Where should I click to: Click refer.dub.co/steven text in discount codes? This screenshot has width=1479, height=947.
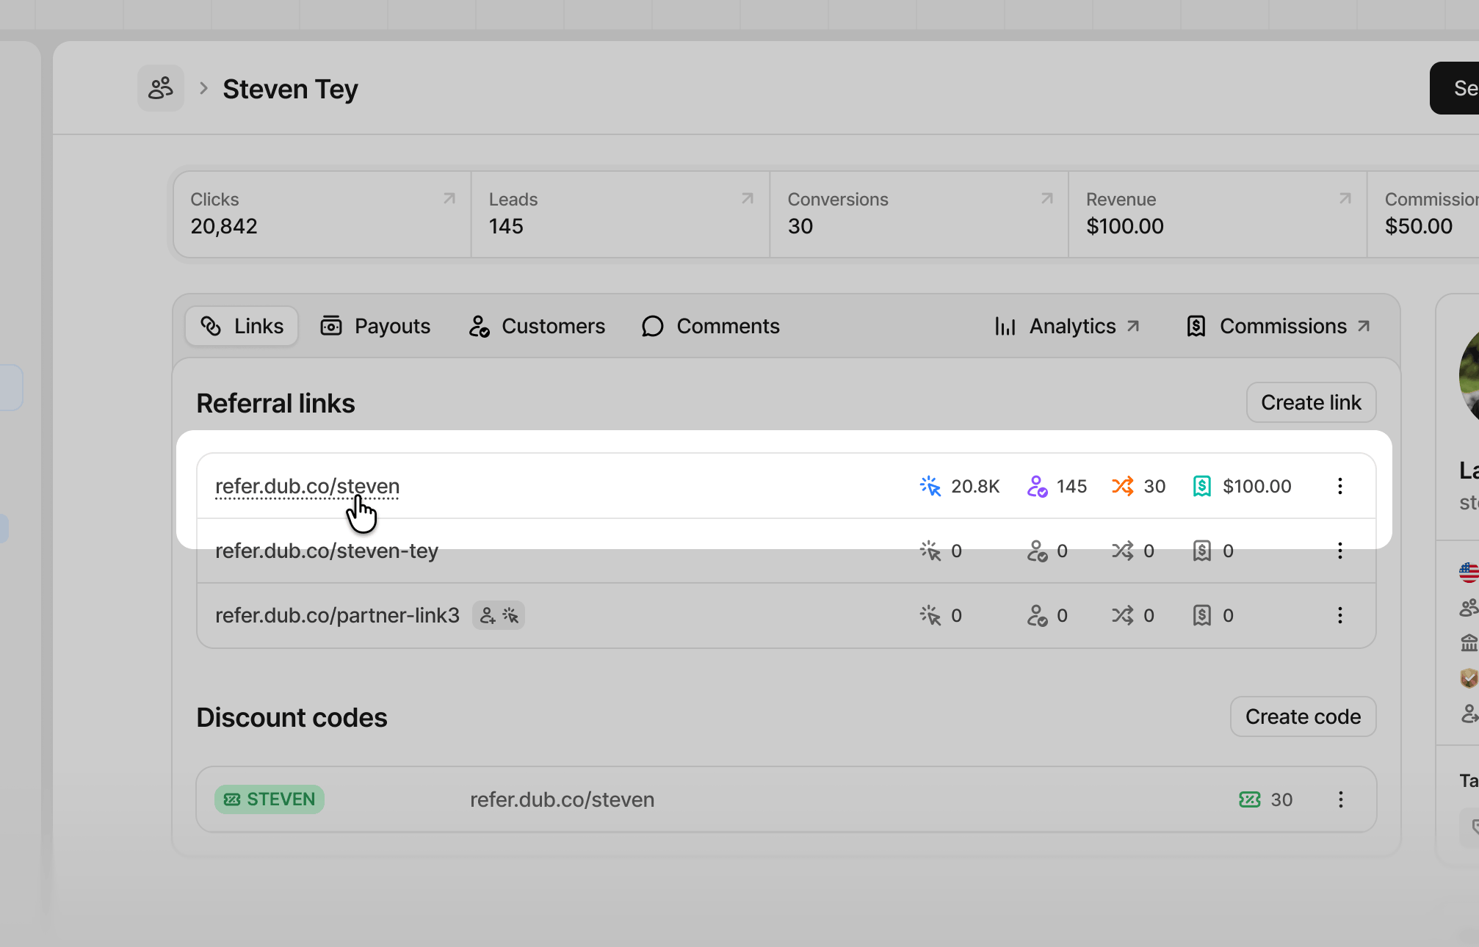point(562,799)
